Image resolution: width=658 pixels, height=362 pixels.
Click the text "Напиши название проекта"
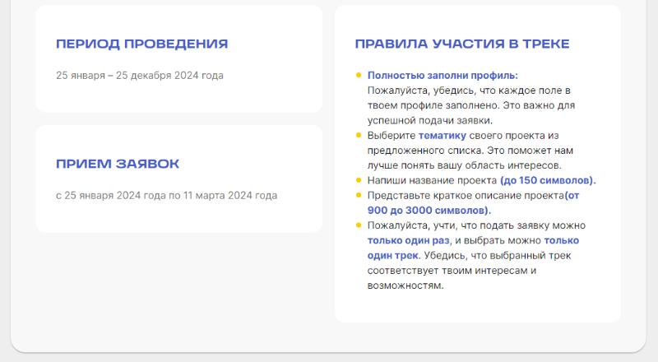pos(432,180)
